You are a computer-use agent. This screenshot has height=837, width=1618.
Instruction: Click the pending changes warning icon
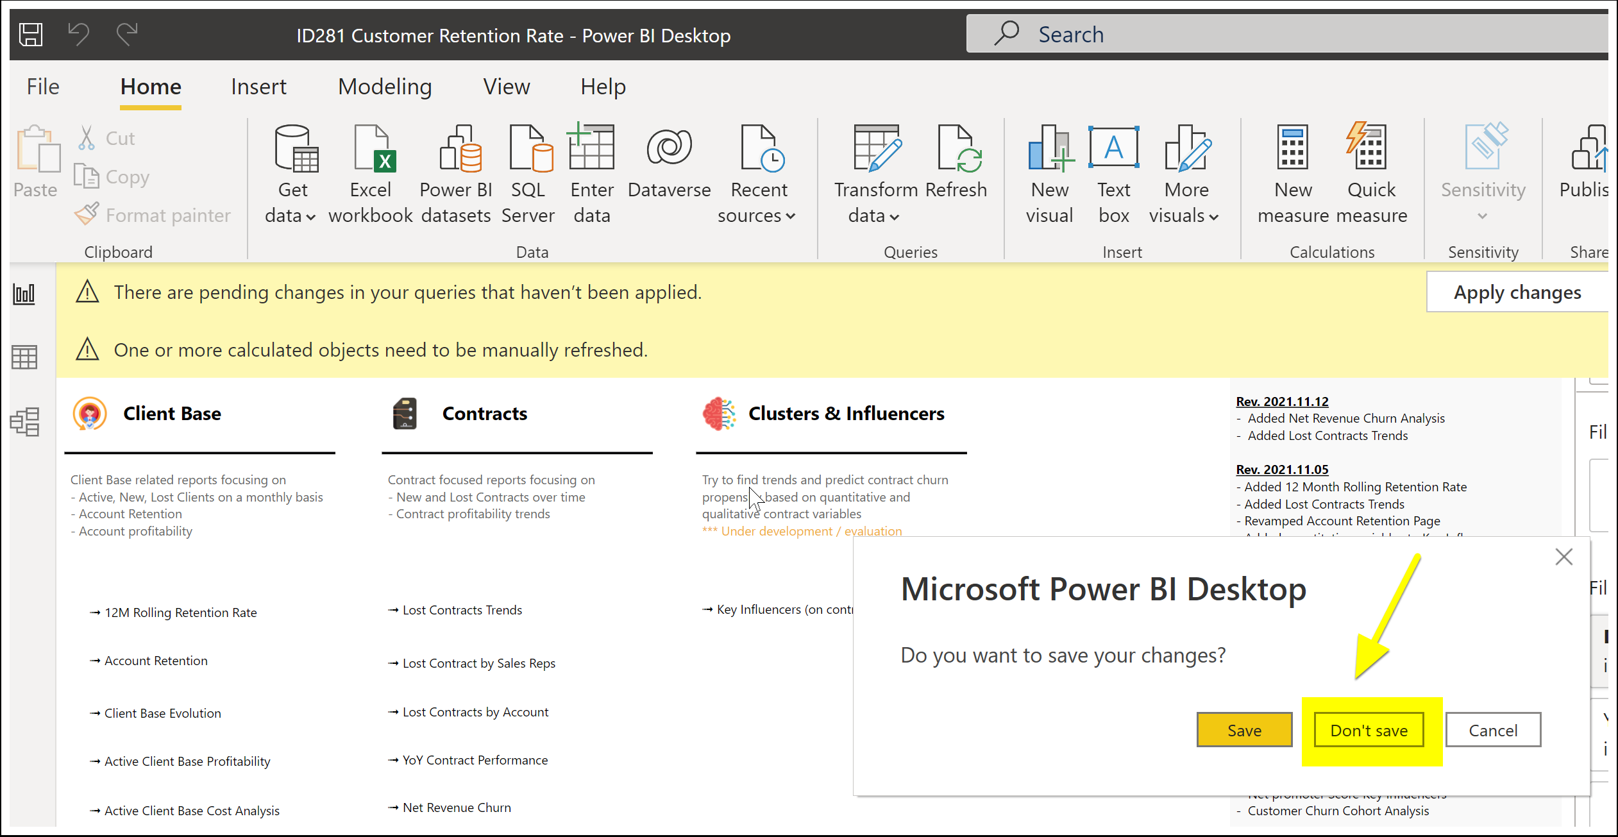point(87,292)
